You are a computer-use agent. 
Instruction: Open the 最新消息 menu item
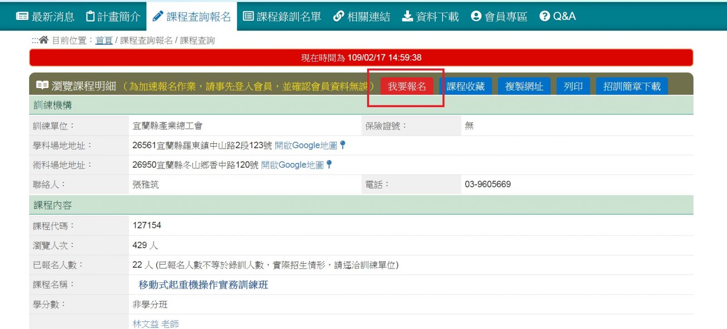[x=53, y=17]
